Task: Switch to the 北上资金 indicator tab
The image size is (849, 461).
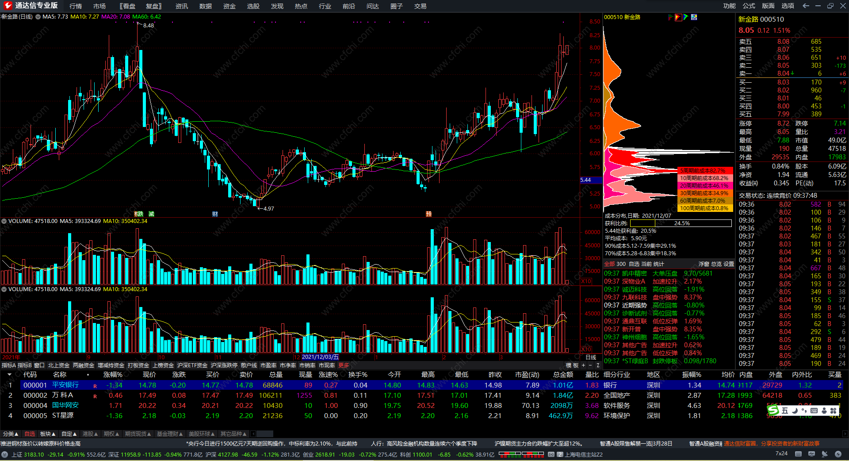Action: tap(59, 365)
